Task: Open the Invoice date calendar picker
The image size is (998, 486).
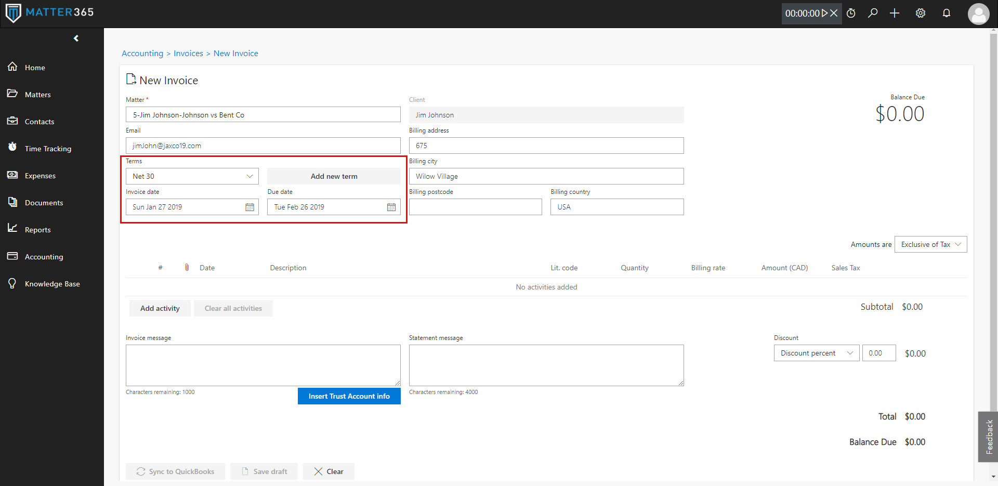Action: 249,207
